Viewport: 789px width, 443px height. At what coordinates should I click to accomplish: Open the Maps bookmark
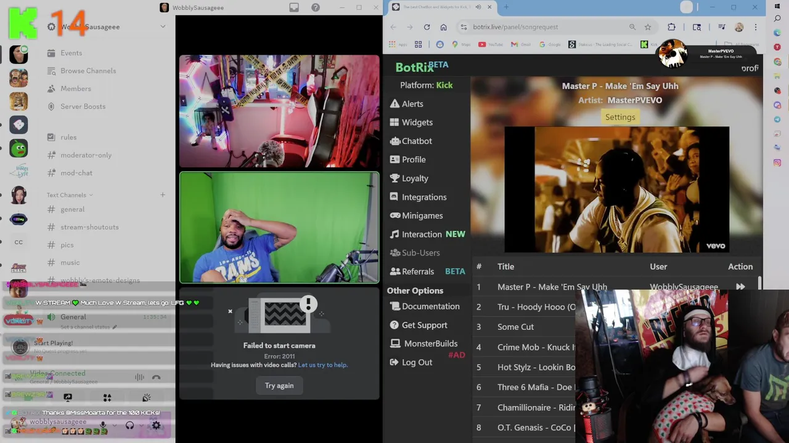pos(461,44)
